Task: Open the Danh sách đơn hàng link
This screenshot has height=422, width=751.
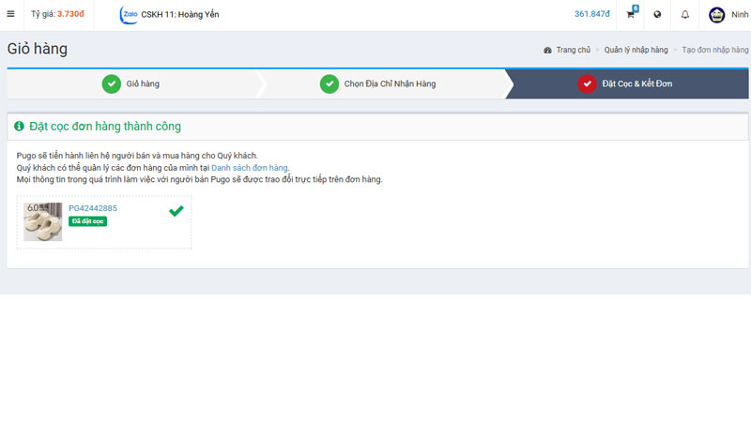Action: [x=249, y=168]
